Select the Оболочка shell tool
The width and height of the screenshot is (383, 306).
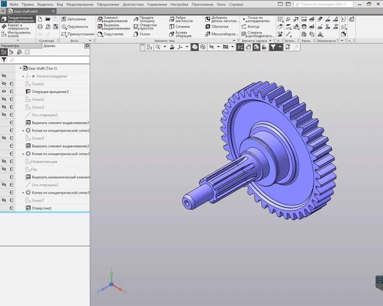click(x=217, y=27)
